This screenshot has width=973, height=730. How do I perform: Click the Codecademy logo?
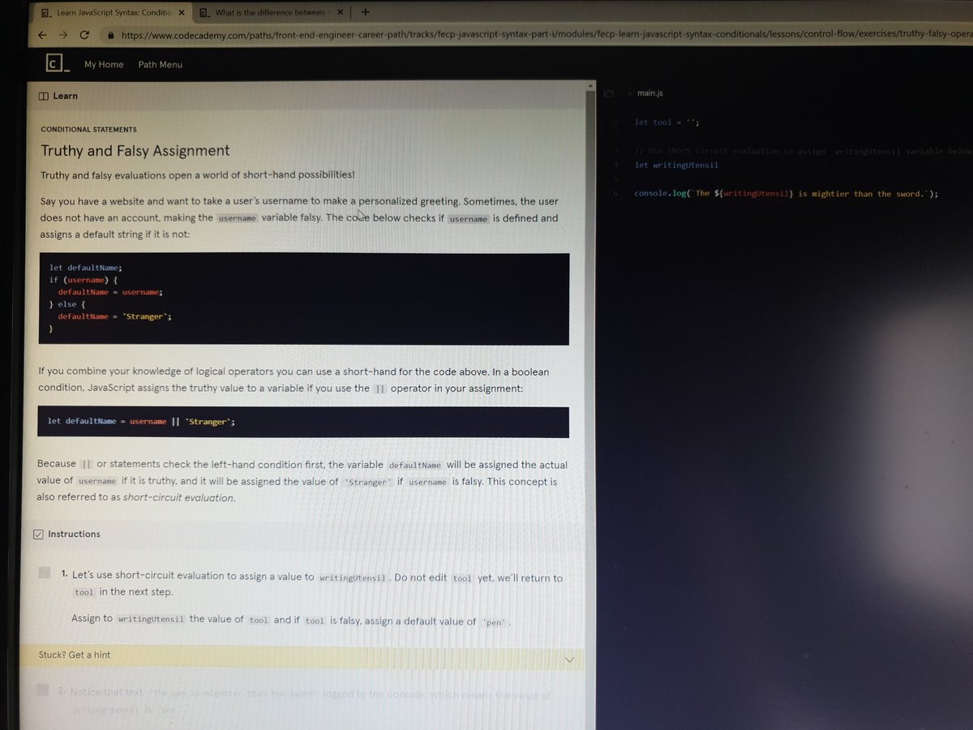click(57, 64)
